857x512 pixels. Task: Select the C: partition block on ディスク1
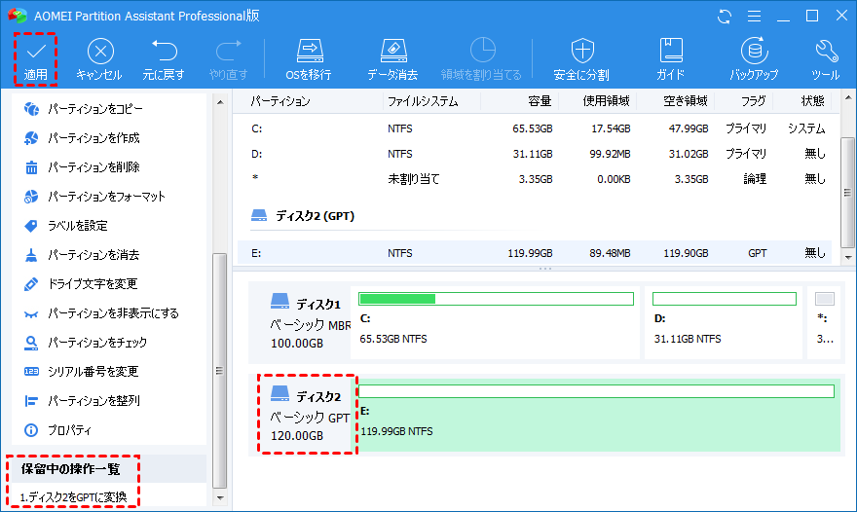495,322
